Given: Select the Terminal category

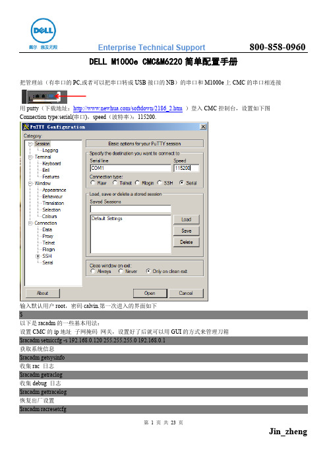Looking at the screenshot, I should click(43, 157).
